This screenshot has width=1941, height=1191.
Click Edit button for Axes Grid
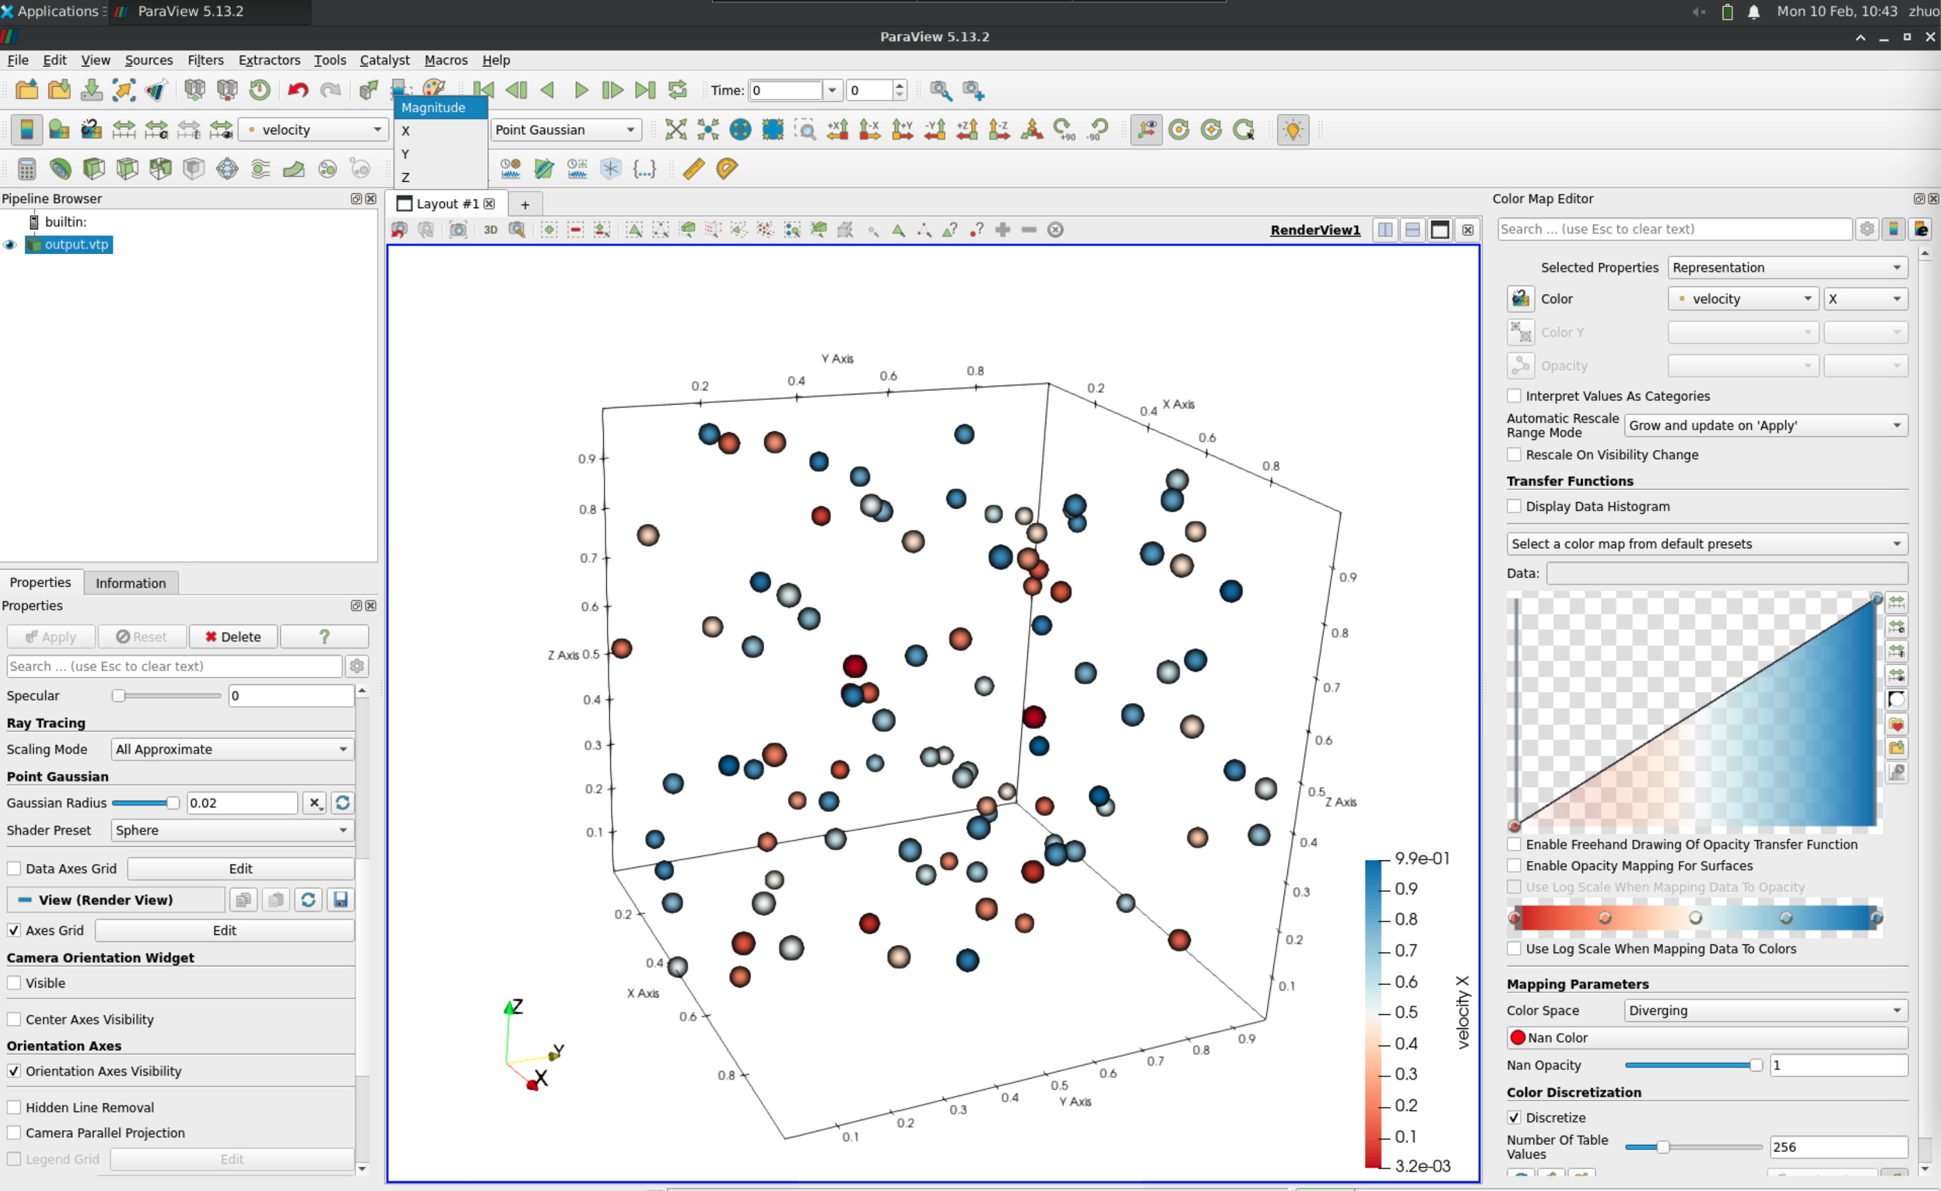(225, 930)
